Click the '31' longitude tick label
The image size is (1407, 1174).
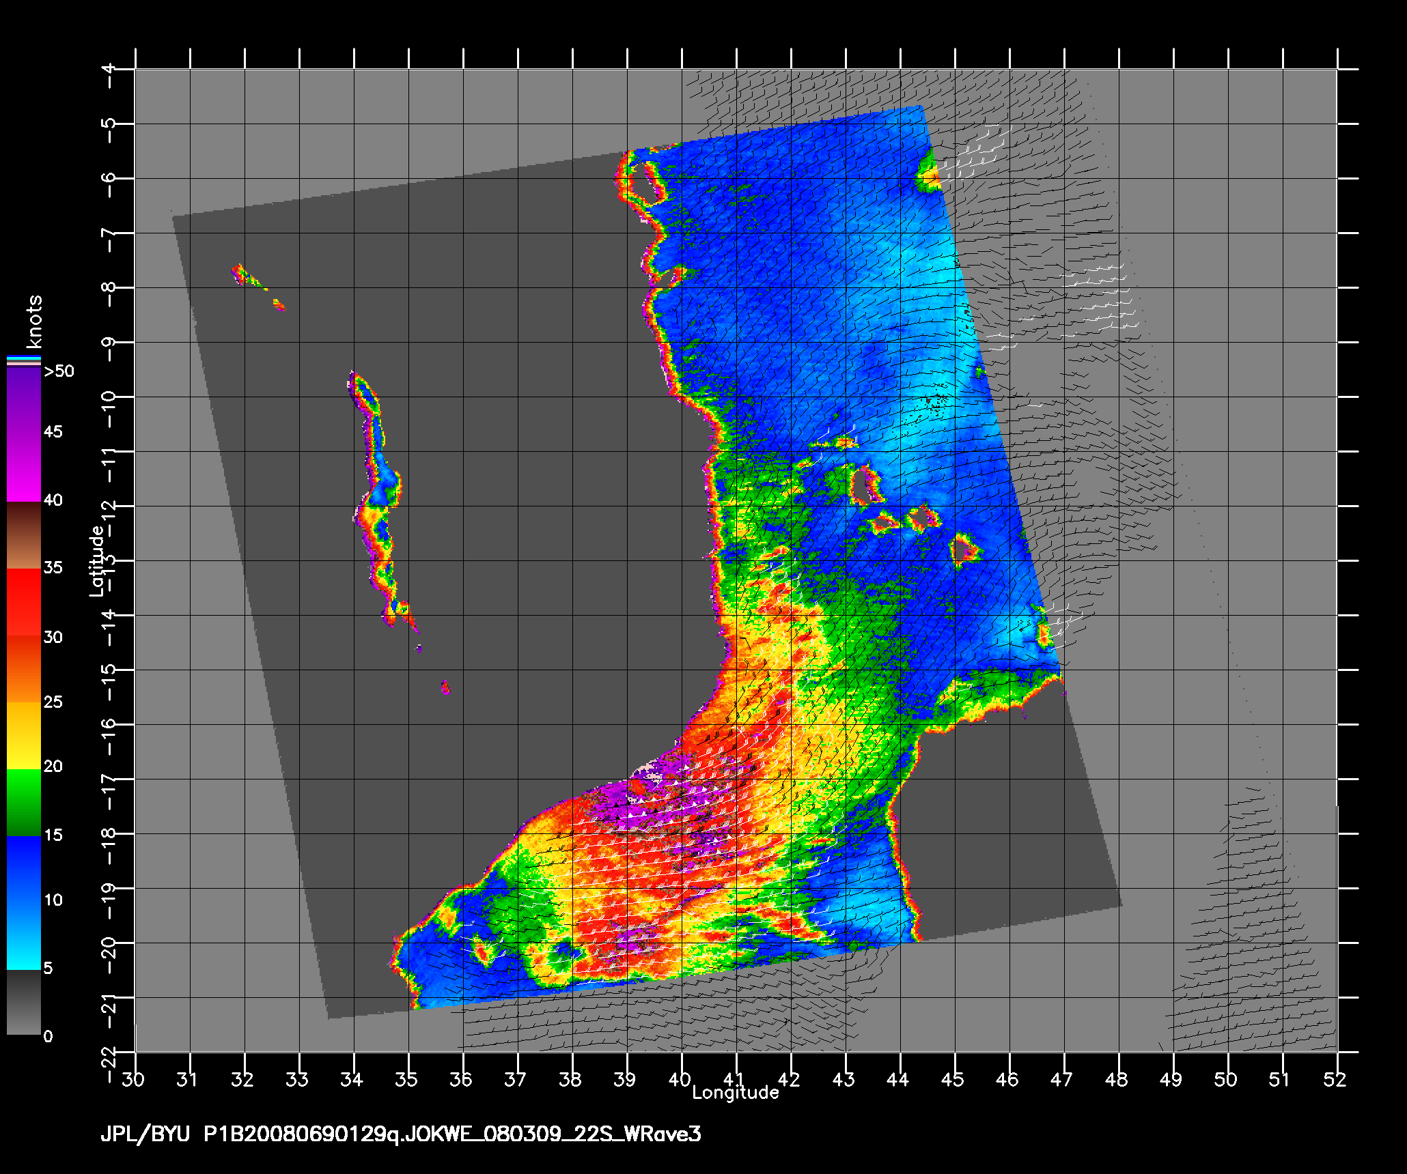pos(188,1079)
